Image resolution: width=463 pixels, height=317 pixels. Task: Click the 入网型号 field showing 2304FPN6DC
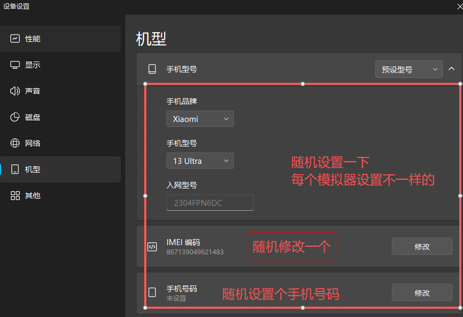[x=209, y=203]
